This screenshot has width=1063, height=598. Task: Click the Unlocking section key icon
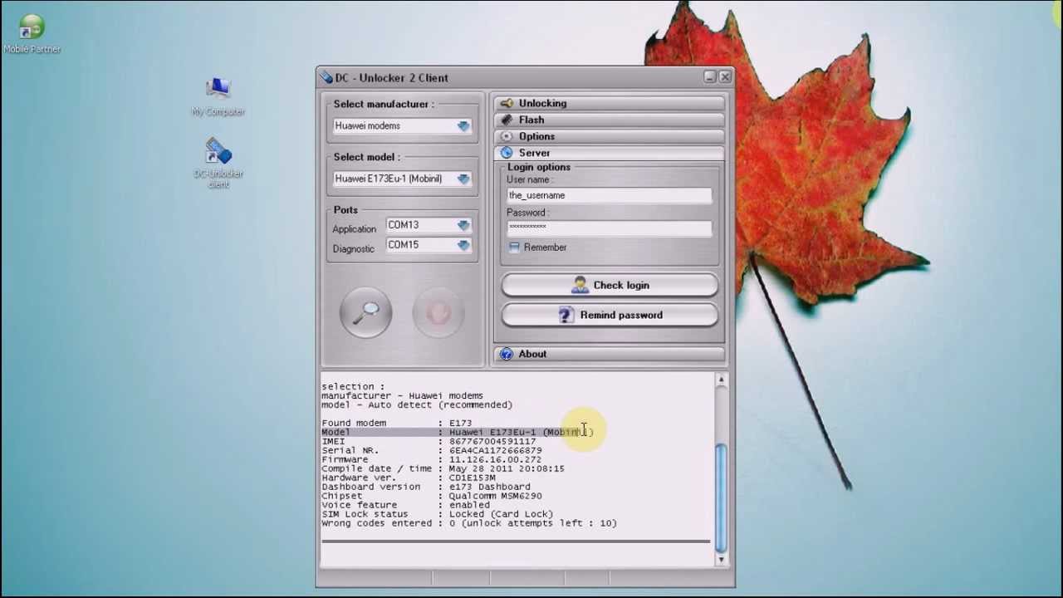pyautogui.click(x=507, y=103)
